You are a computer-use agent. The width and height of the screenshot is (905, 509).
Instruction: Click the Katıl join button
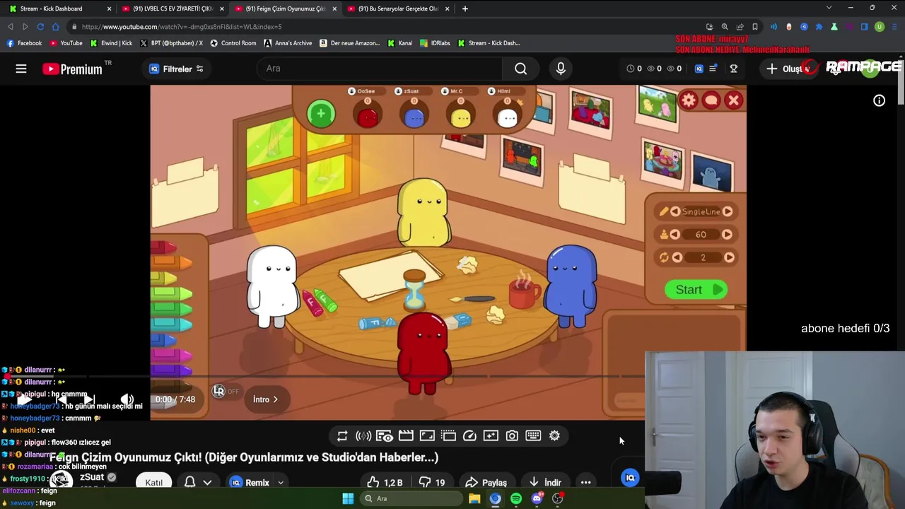pyautogui.click(x=153, y=482)
